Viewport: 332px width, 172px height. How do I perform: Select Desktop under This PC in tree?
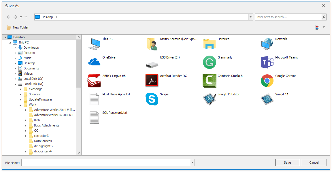[x=29, y=63]
